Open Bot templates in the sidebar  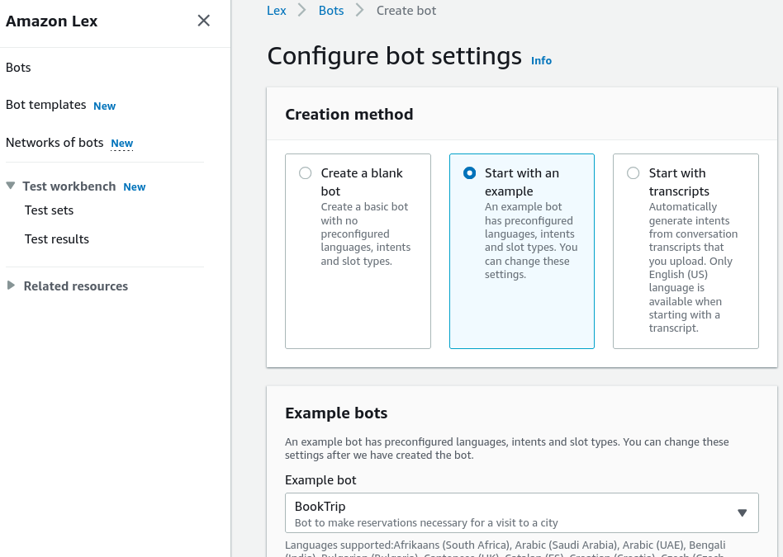(46, 105)
